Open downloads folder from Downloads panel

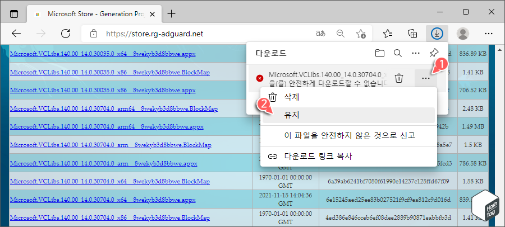tap(380, 53)
